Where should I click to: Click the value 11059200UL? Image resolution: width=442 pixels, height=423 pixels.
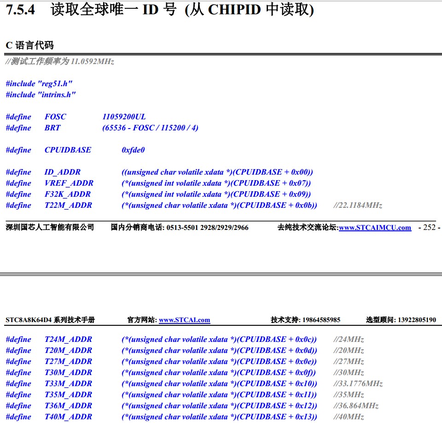click(124, 117)
